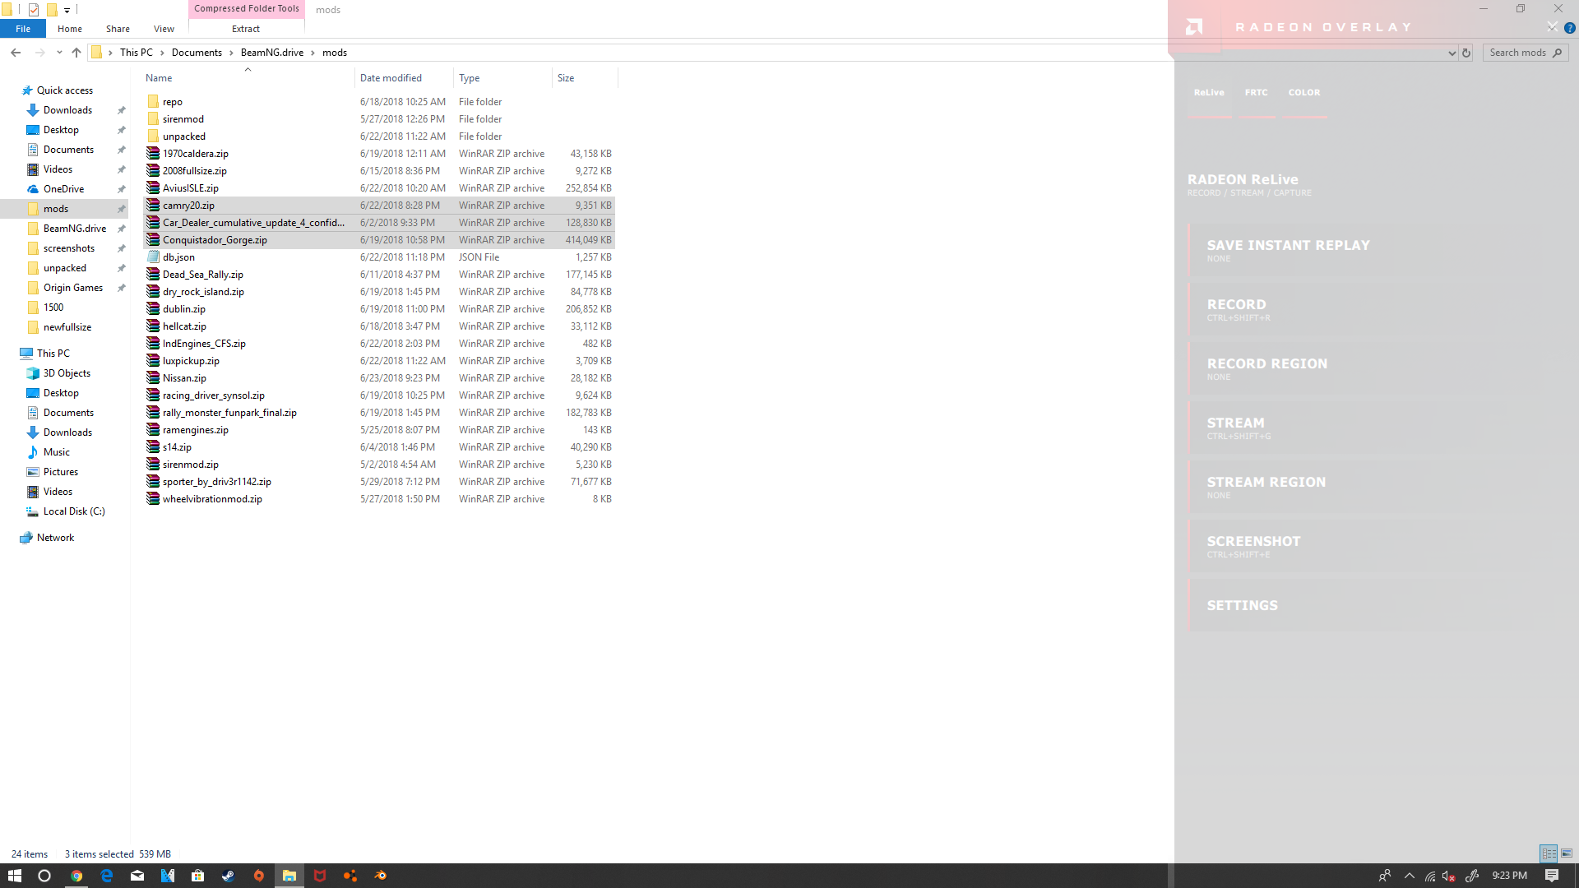The image size is (1579, 888).
Task: Open the Extract ribbon tab
Action: pos(246,29)
